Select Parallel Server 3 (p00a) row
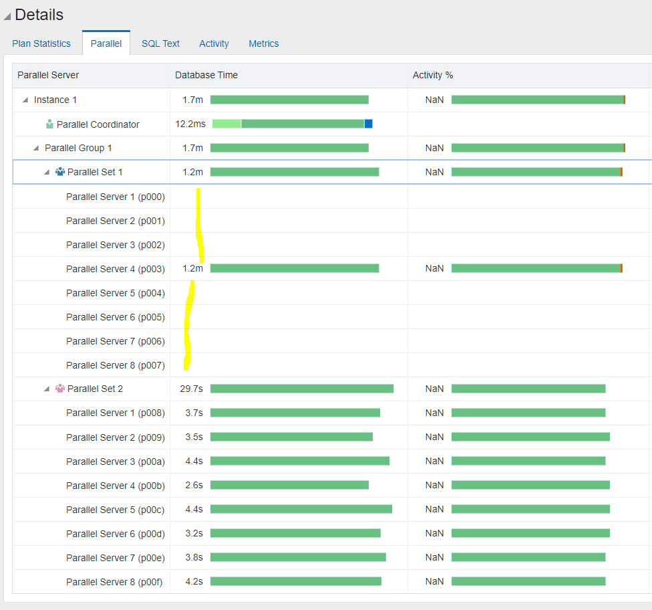Image resolution: width=652 pixels, height=610 pixels. coord(332,462)
